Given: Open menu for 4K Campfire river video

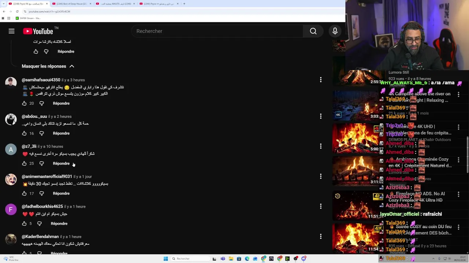Looking at the screenshot, I should click(x=458, y=94).
